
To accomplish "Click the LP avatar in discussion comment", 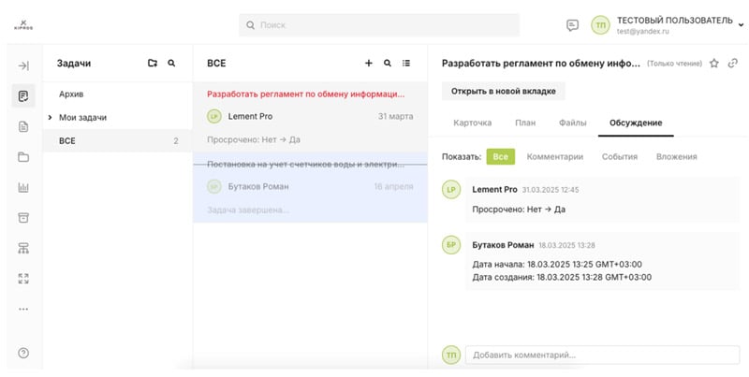I will 451,190.
